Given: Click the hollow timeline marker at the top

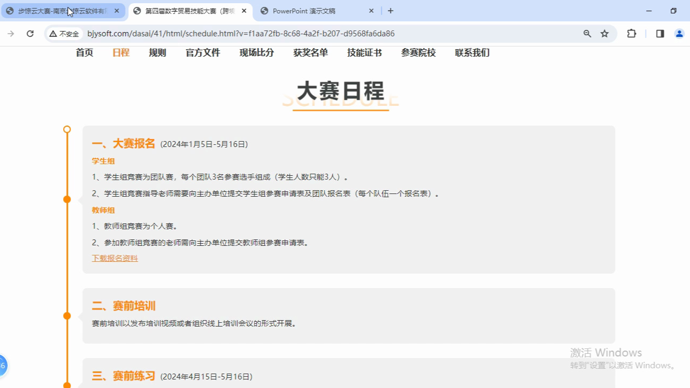Looking at the screenshot, I should 67,129.
